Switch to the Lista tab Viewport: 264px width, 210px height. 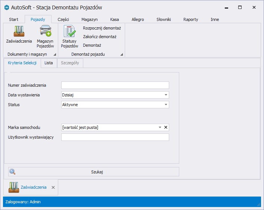click(x=49, y=63)
